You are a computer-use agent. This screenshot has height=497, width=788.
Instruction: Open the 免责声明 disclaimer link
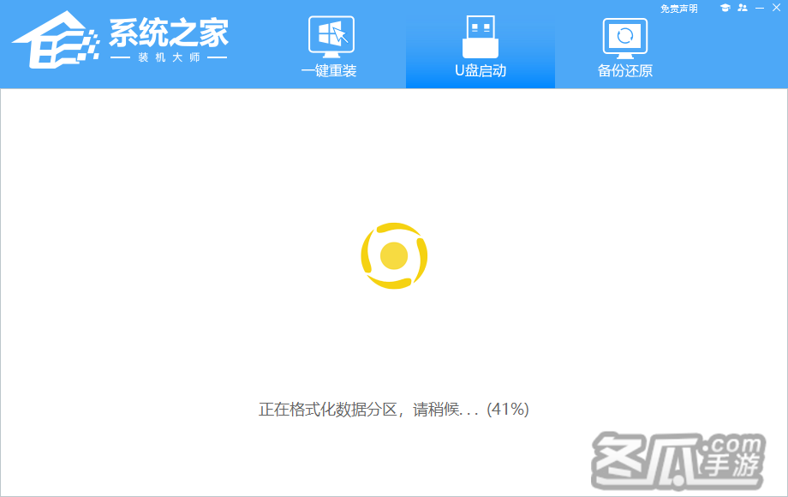tap(679, 9)
